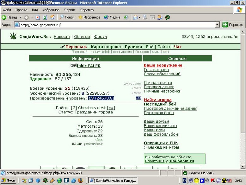Open the вооружение sub-link
246x185 pixels.
click(x=122, y=52)
